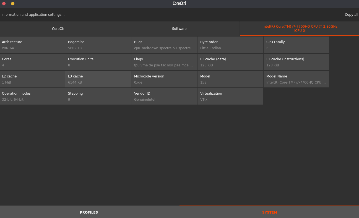The width and height of the screenshot is (359, 218).
Task: Click Information and application settings text
Action: pyautogui.click(x=33, y=15)
